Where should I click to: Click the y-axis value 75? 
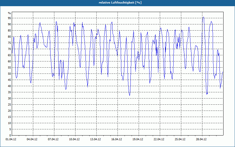click(9, 43)
